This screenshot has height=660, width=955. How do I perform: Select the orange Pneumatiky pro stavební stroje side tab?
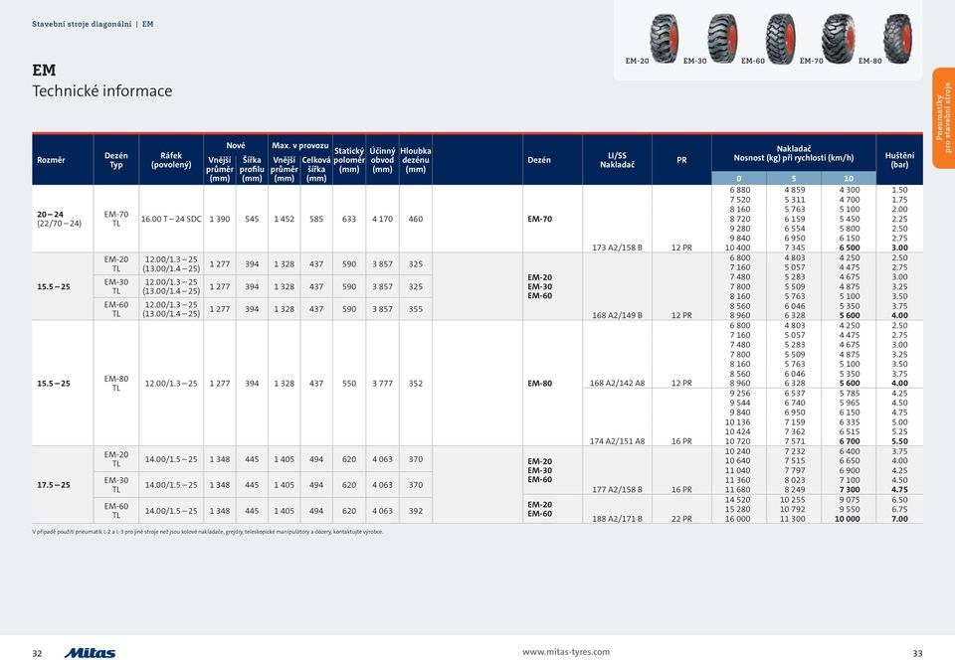943,117
